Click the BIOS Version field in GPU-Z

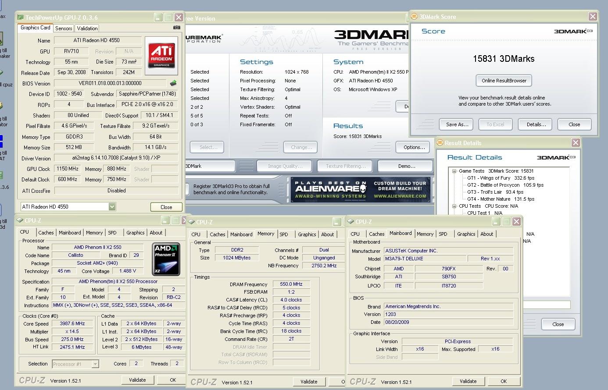pyautogui.click(x=111, y=83)
